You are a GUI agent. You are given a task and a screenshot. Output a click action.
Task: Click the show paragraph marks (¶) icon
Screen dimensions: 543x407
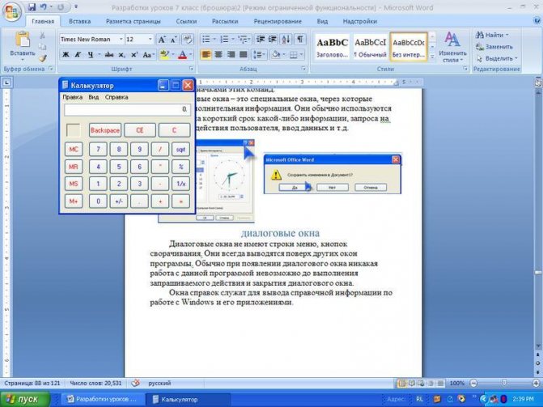[x=300, y=38]
